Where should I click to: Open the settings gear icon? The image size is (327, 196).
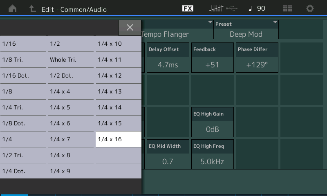(x=310, y=9)
